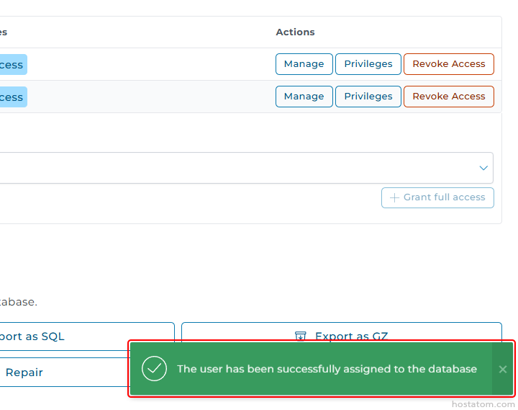Click Manage button in second user row
The width and height of the screenshot is (518, 410).
tap(304, 97)
